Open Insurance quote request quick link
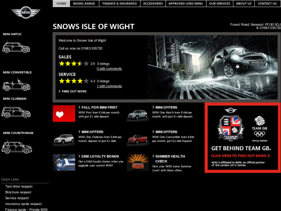Viewport: 281px width, 211px height. 23,204
